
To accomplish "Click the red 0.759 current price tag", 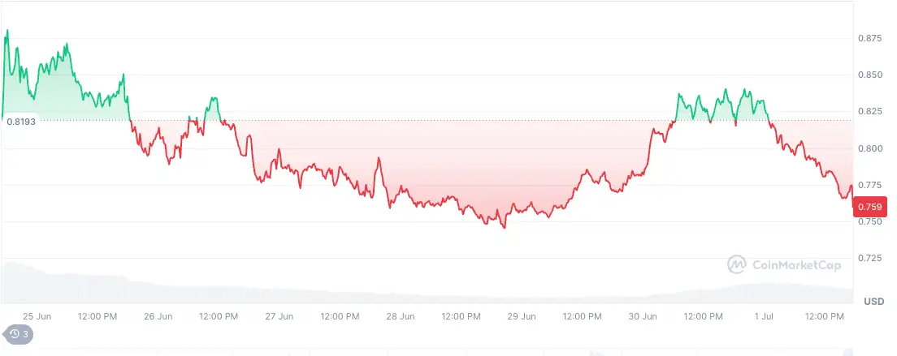I will pyautogui.click(x=870, y=207).
